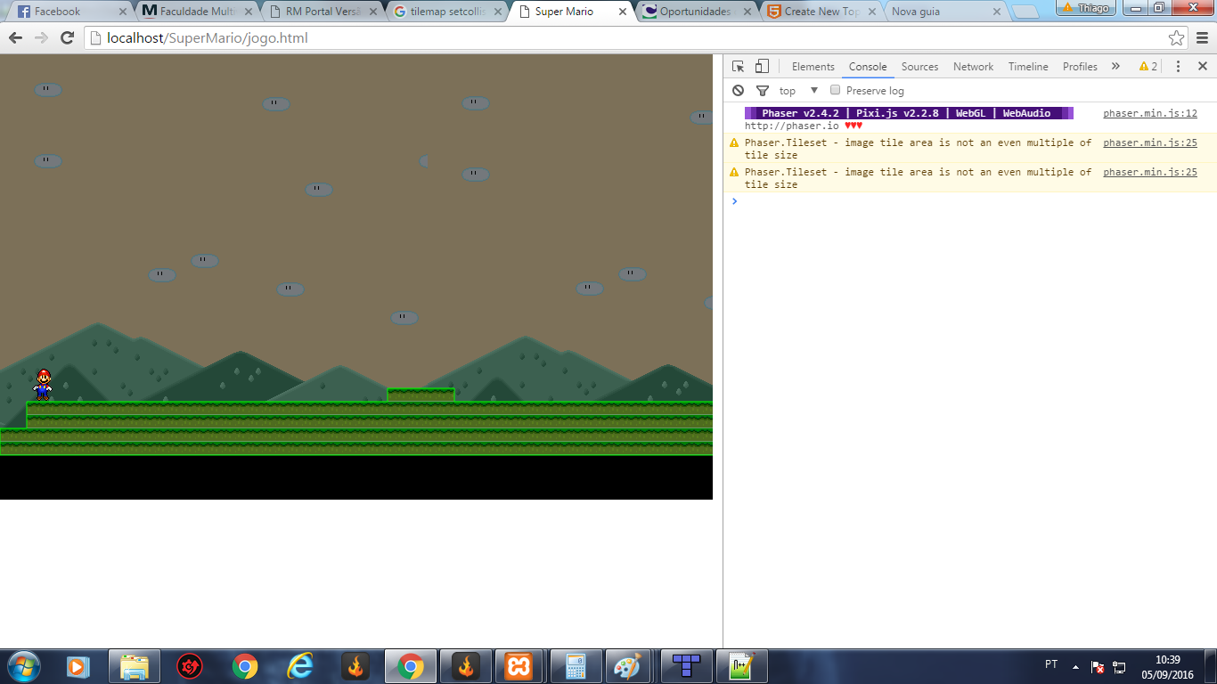Go back in browser history
Image resolution: width=1217 pixels, height=684 pixels.
[15, 38]
